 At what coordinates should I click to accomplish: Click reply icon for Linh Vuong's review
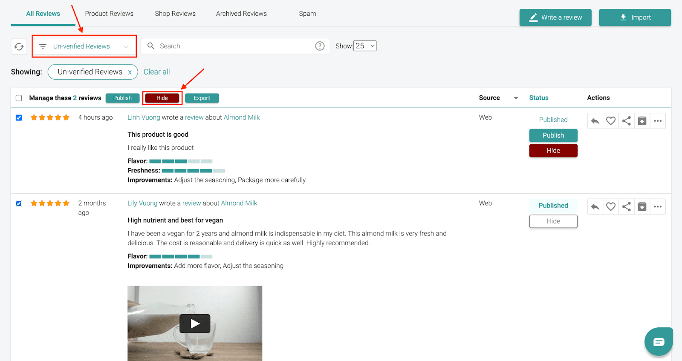point(595,121)
